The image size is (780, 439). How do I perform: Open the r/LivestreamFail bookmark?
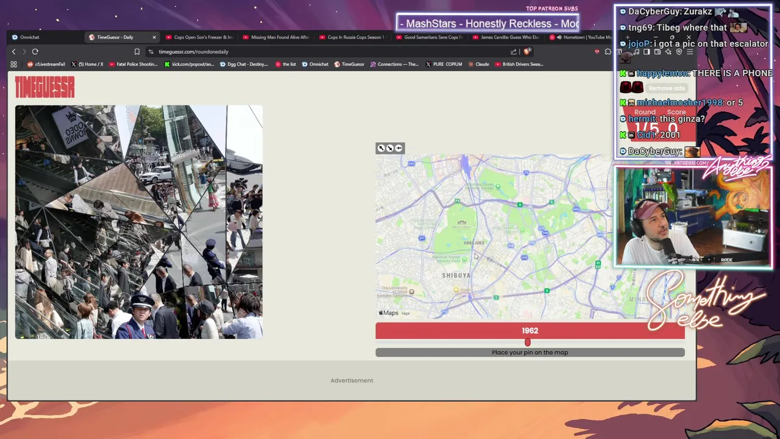click(x=46, y=64)
